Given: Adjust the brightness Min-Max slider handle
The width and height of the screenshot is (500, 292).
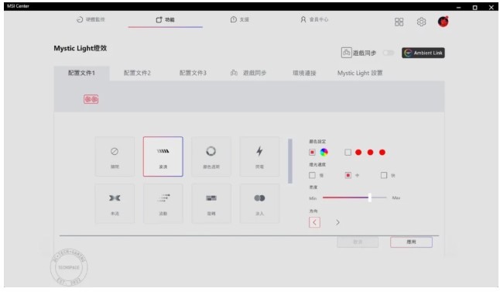Looking at the screenshot, I should pos(369,198).
